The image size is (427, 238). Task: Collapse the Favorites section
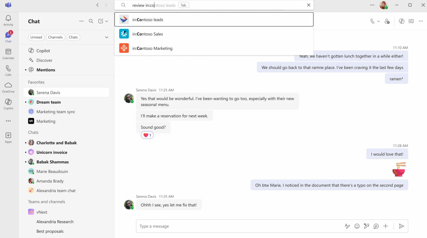[x=36, y=82]
